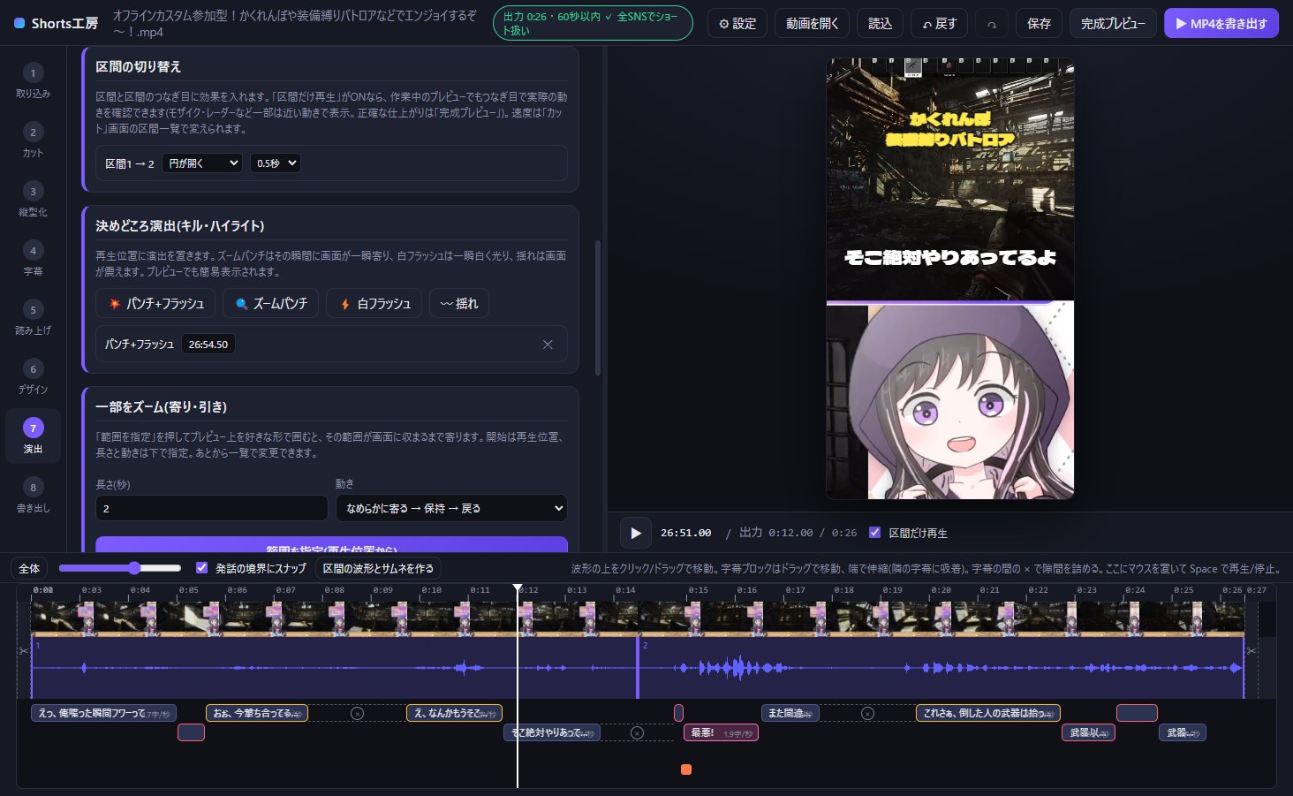The height and width of the screenshot is (796, 1293).
Task: Adjust the timeline zoom slider
Action: click(120, 568)
